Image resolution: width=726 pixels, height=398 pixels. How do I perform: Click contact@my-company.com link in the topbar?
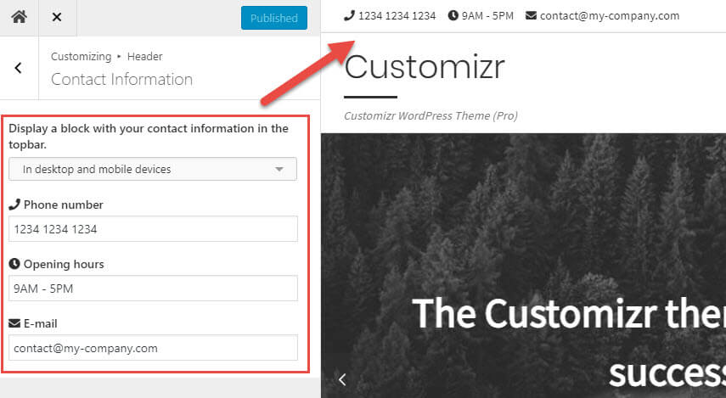click(610, 16)
